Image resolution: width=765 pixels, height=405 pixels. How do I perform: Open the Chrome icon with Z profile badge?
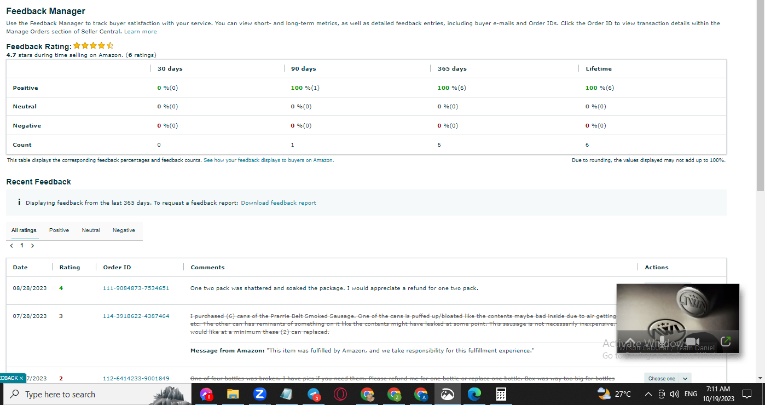(394, 394)
